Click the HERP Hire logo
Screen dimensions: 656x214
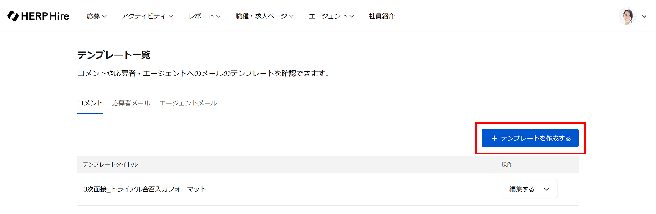(x=38, y=16)
